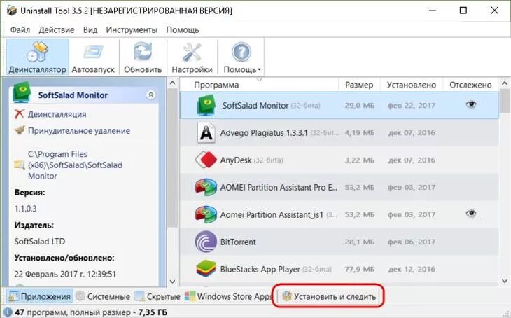Open the SoftSalad Monitor install folder path
Image resolution: width=511 pixels, height=318 pixels.
point(75,165)
